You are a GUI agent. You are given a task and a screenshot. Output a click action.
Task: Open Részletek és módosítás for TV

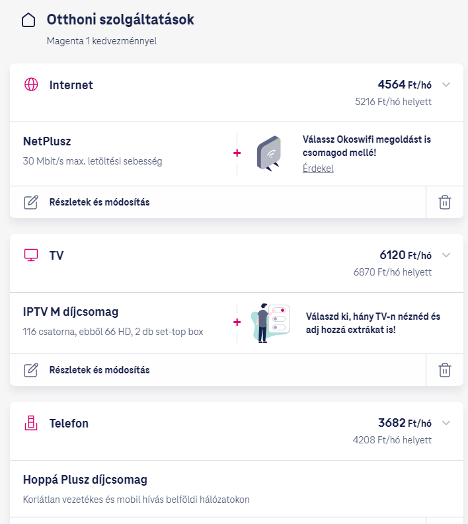99,370
